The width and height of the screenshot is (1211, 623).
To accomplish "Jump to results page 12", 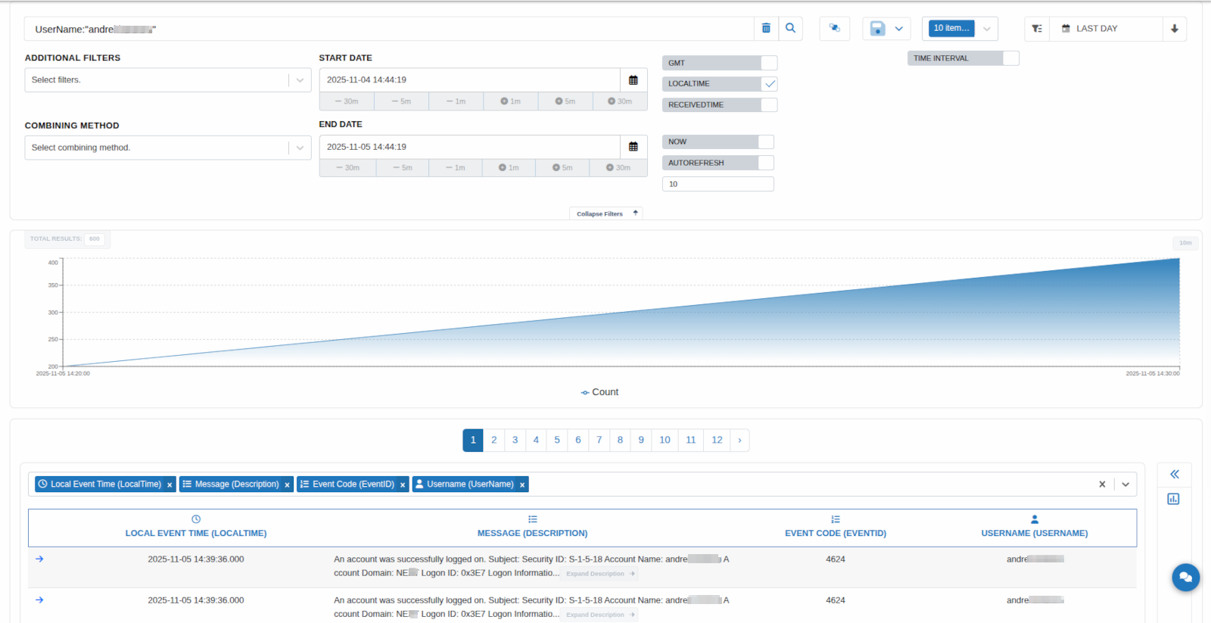I will (x=717, y=440).
